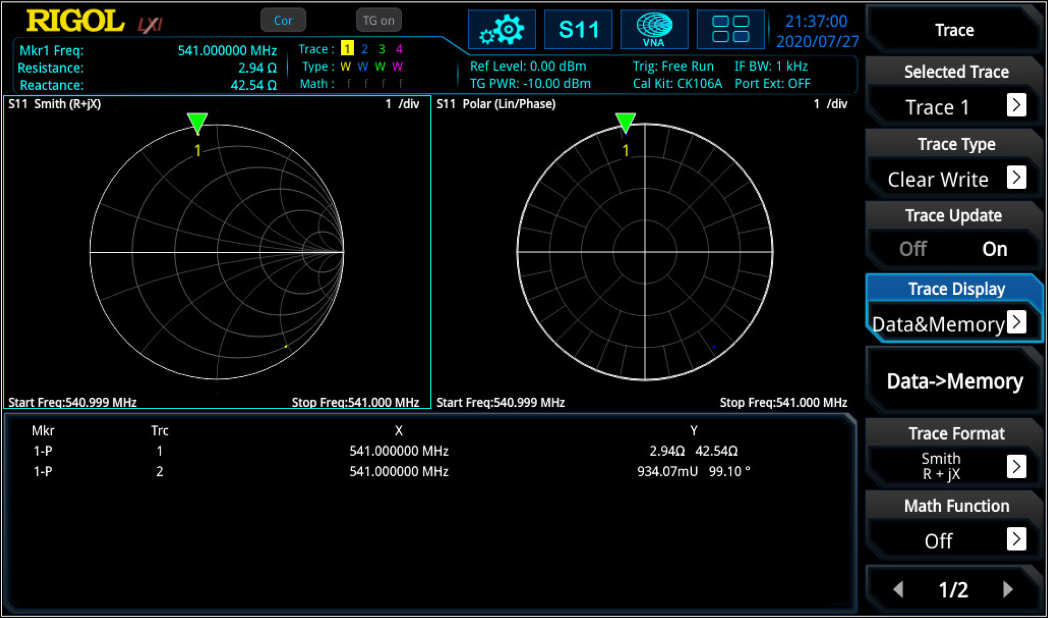
Task: Select trace number 1 yellow box
Action: 347,49
